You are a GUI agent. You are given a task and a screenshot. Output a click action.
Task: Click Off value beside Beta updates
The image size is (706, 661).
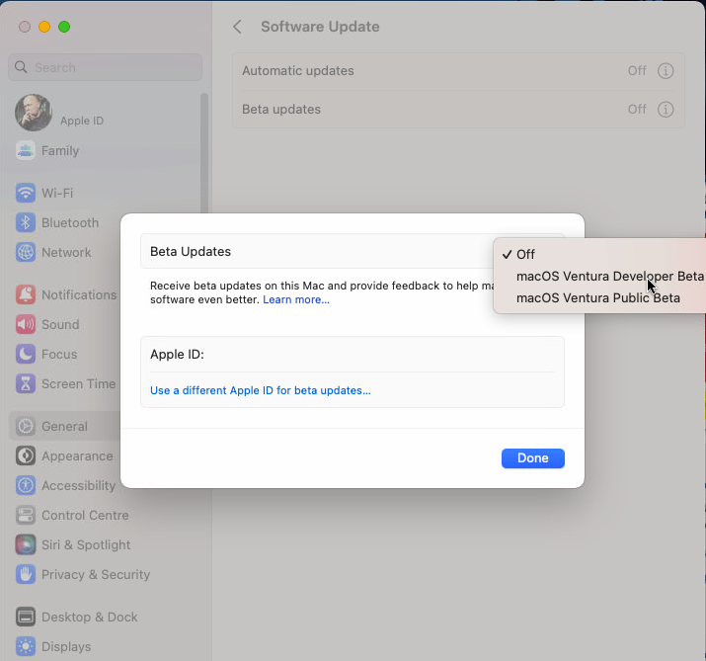coord(637,109)
